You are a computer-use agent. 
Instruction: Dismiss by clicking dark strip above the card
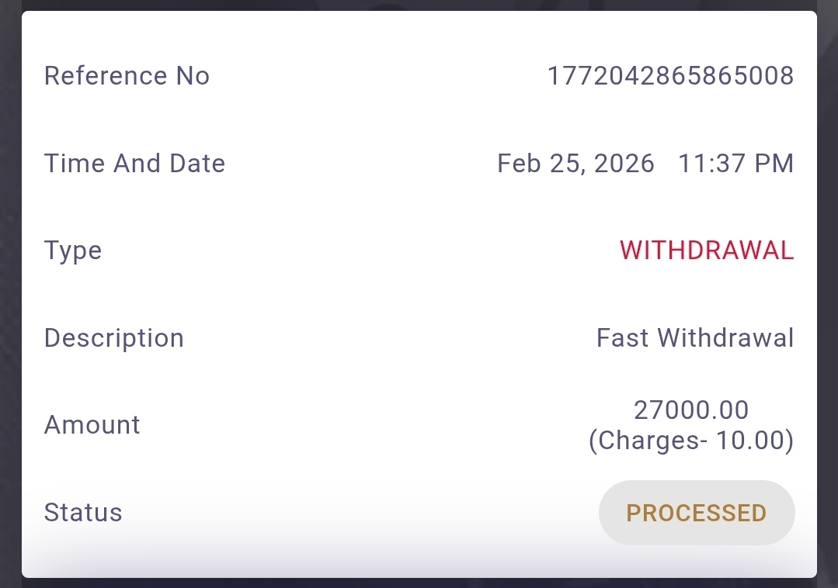[x=419, y=5]
